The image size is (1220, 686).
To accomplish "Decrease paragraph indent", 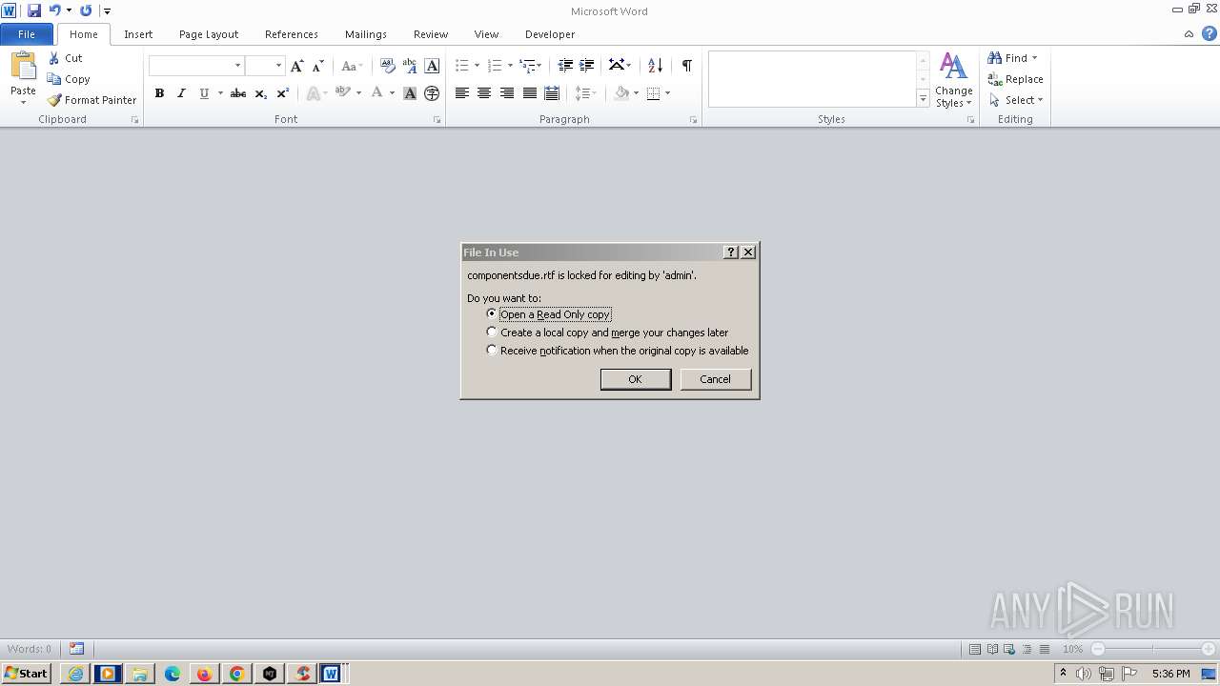I will click(x=565, y=66).
